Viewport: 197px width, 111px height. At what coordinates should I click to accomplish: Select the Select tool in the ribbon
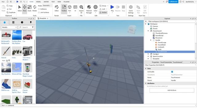tap(20, 8)
